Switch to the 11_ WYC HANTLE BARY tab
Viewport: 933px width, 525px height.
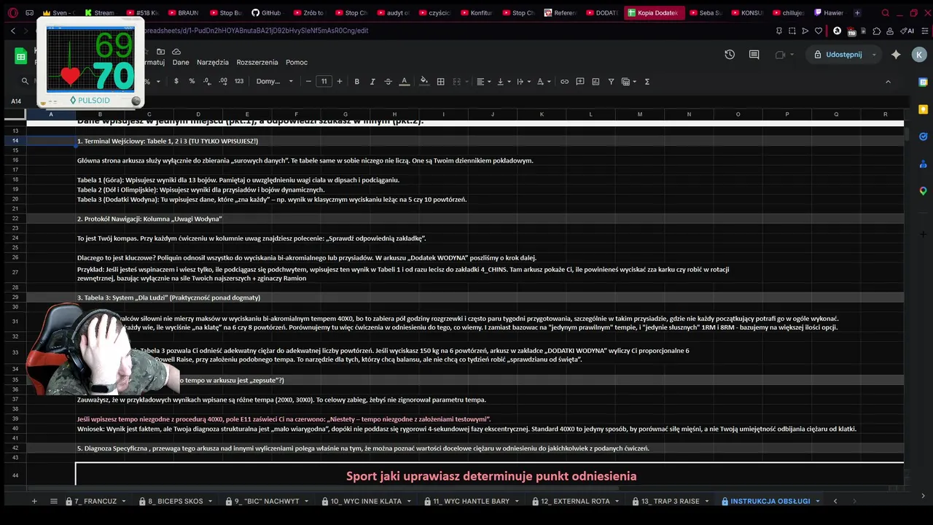point(471,501)
